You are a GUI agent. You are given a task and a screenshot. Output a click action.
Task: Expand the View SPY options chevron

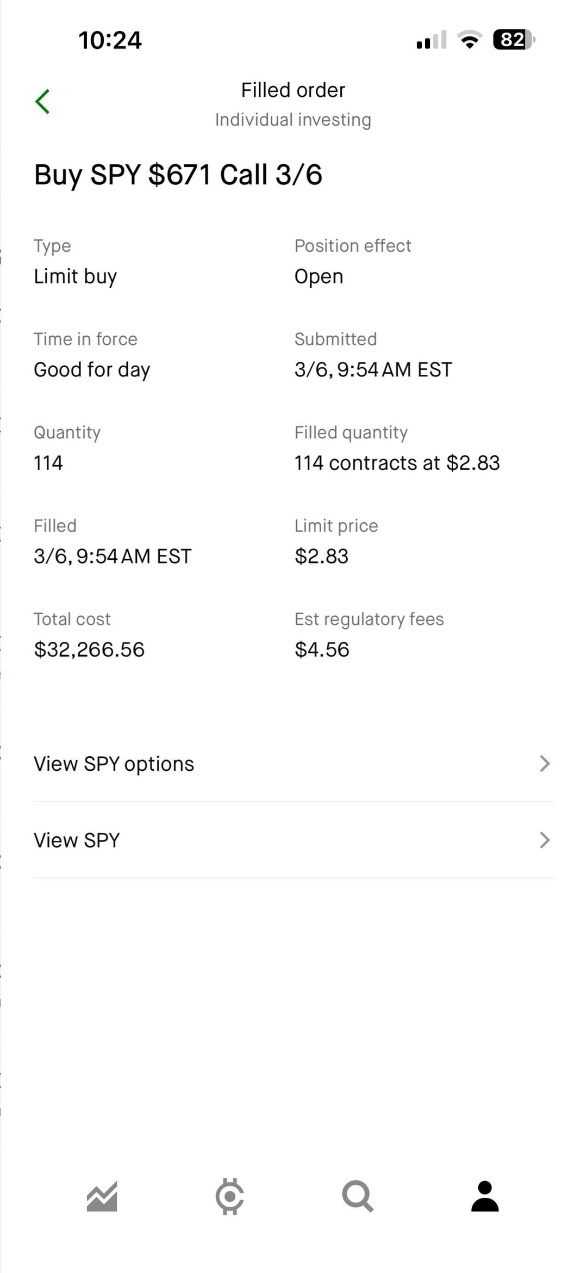coord(545,764)
